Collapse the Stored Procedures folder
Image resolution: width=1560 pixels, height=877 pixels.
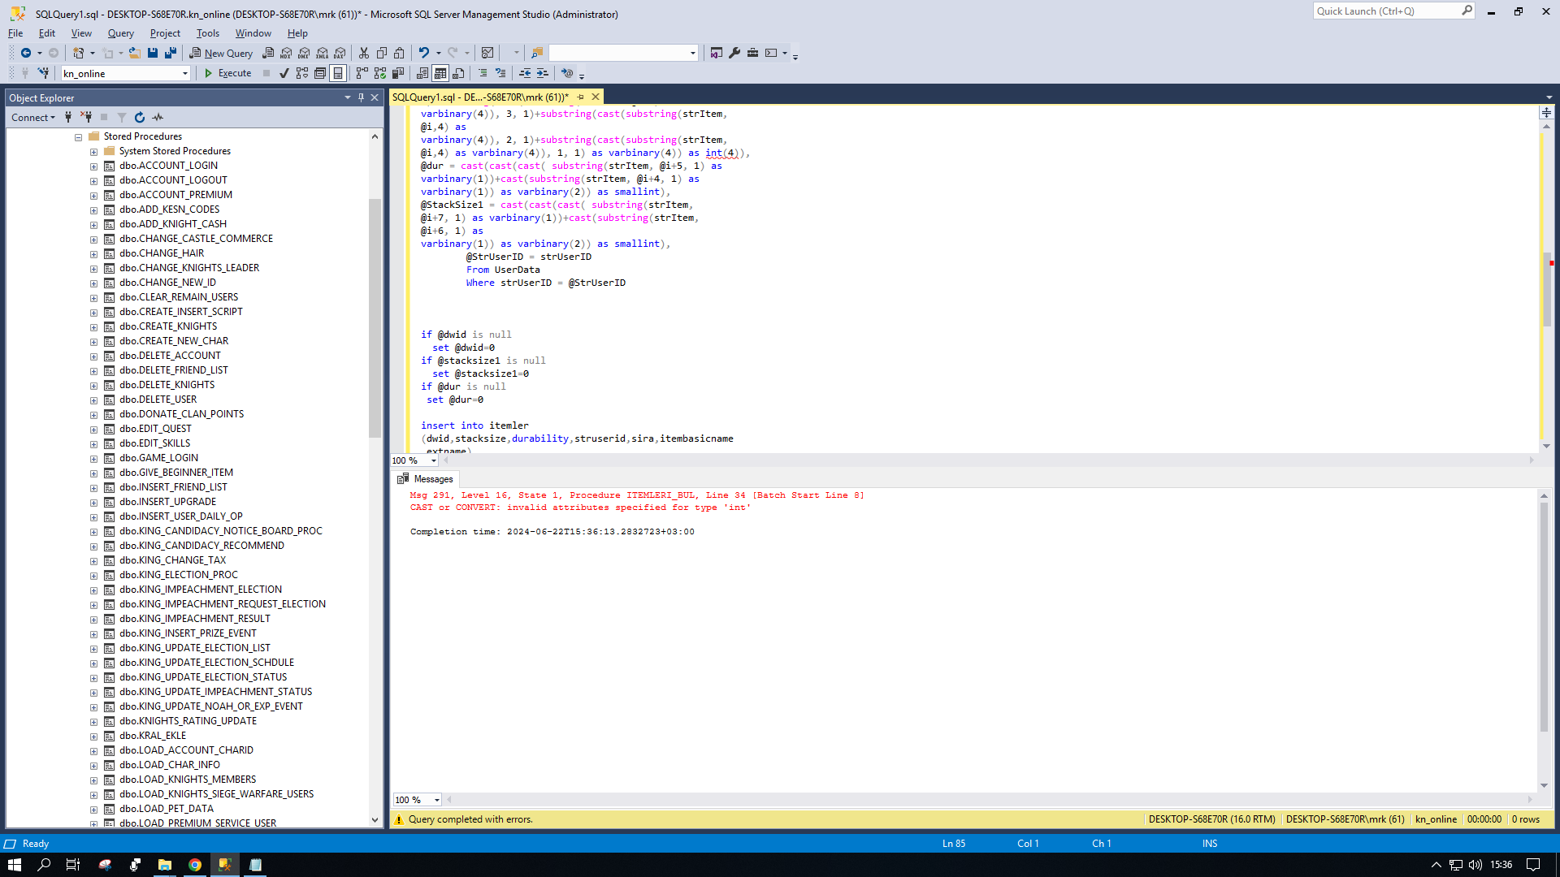point(79,137)
